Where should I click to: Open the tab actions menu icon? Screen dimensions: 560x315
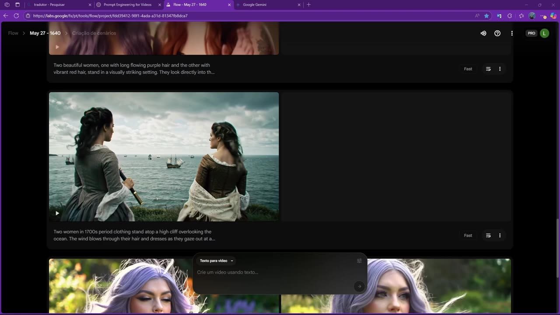tap(17, 5)
